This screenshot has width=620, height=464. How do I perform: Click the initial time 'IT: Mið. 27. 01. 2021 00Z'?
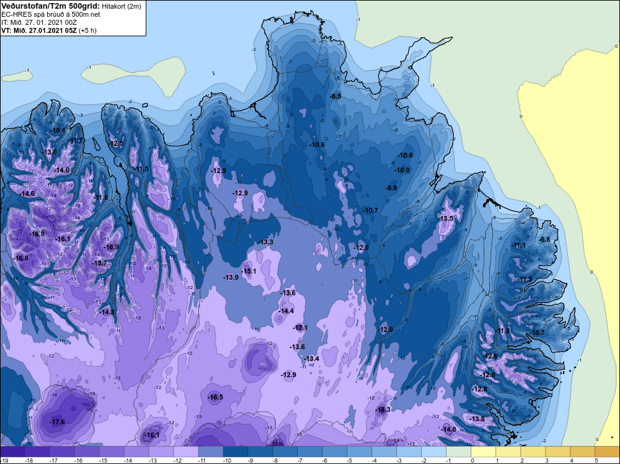coord(39,22)
